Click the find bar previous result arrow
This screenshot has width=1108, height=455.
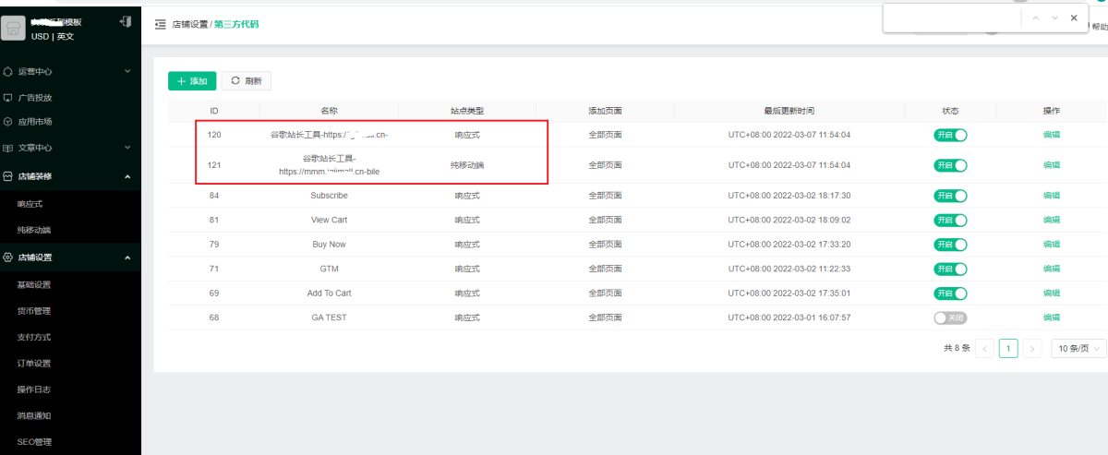coord(1036,18)
